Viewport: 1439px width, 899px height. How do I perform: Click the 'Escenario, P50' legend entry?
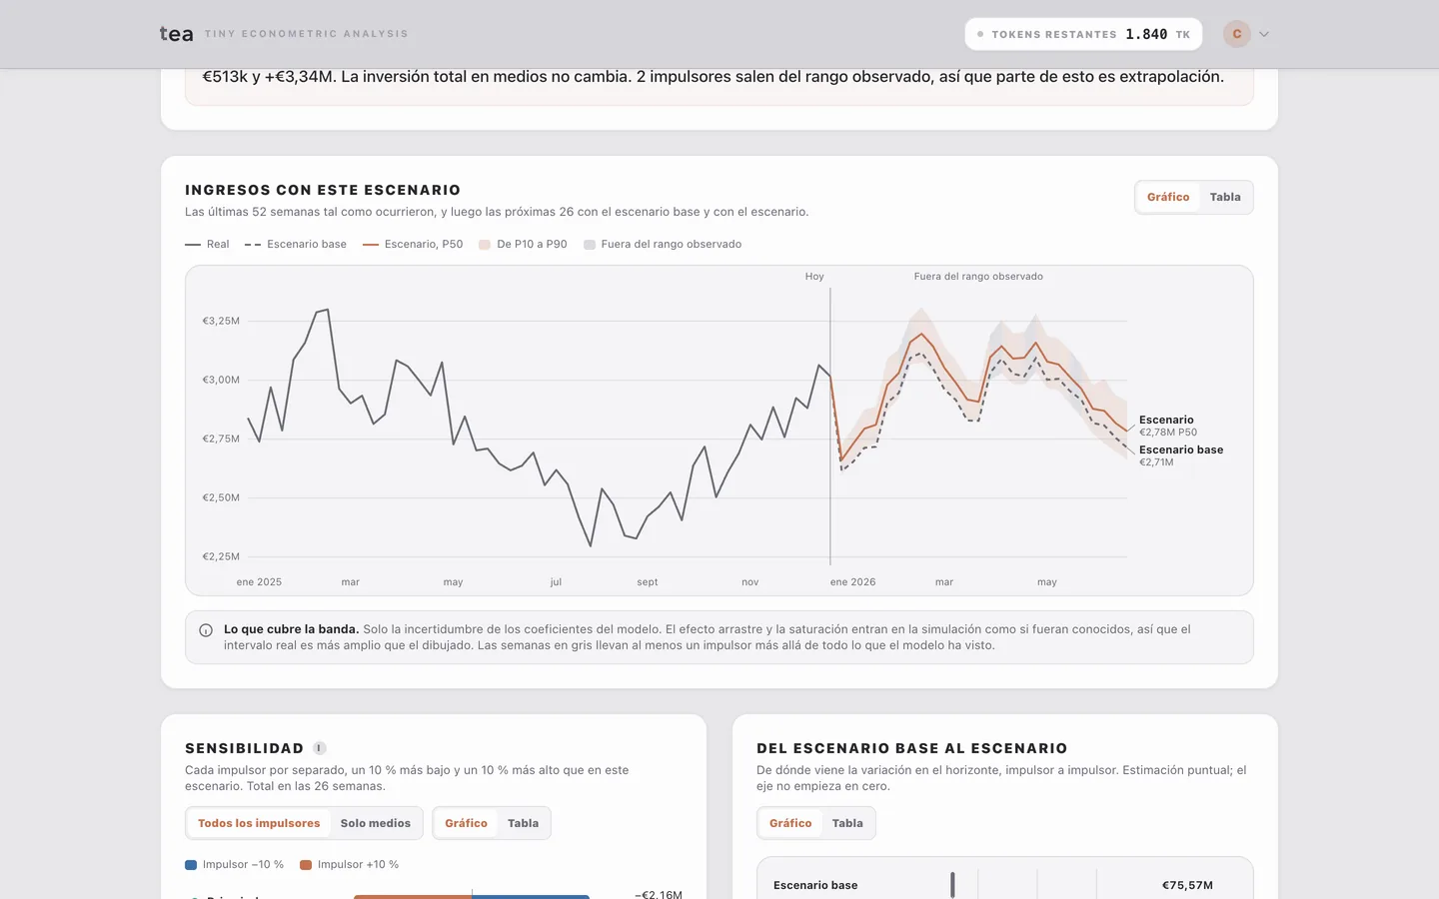coord(413,244)
